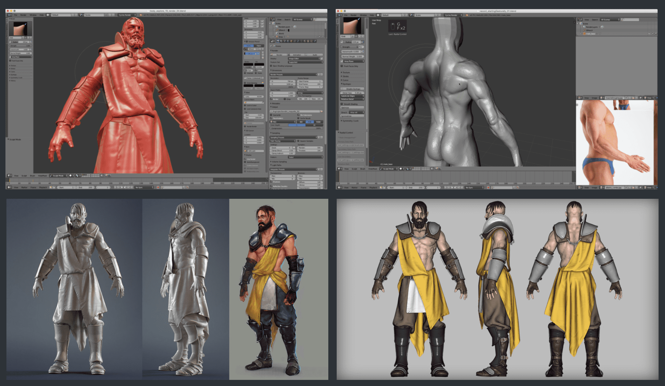Click Sculpt Mode selector in the gray-sculpt viewport header
Viewport: 665px width, 386px height.
(389, 169)
